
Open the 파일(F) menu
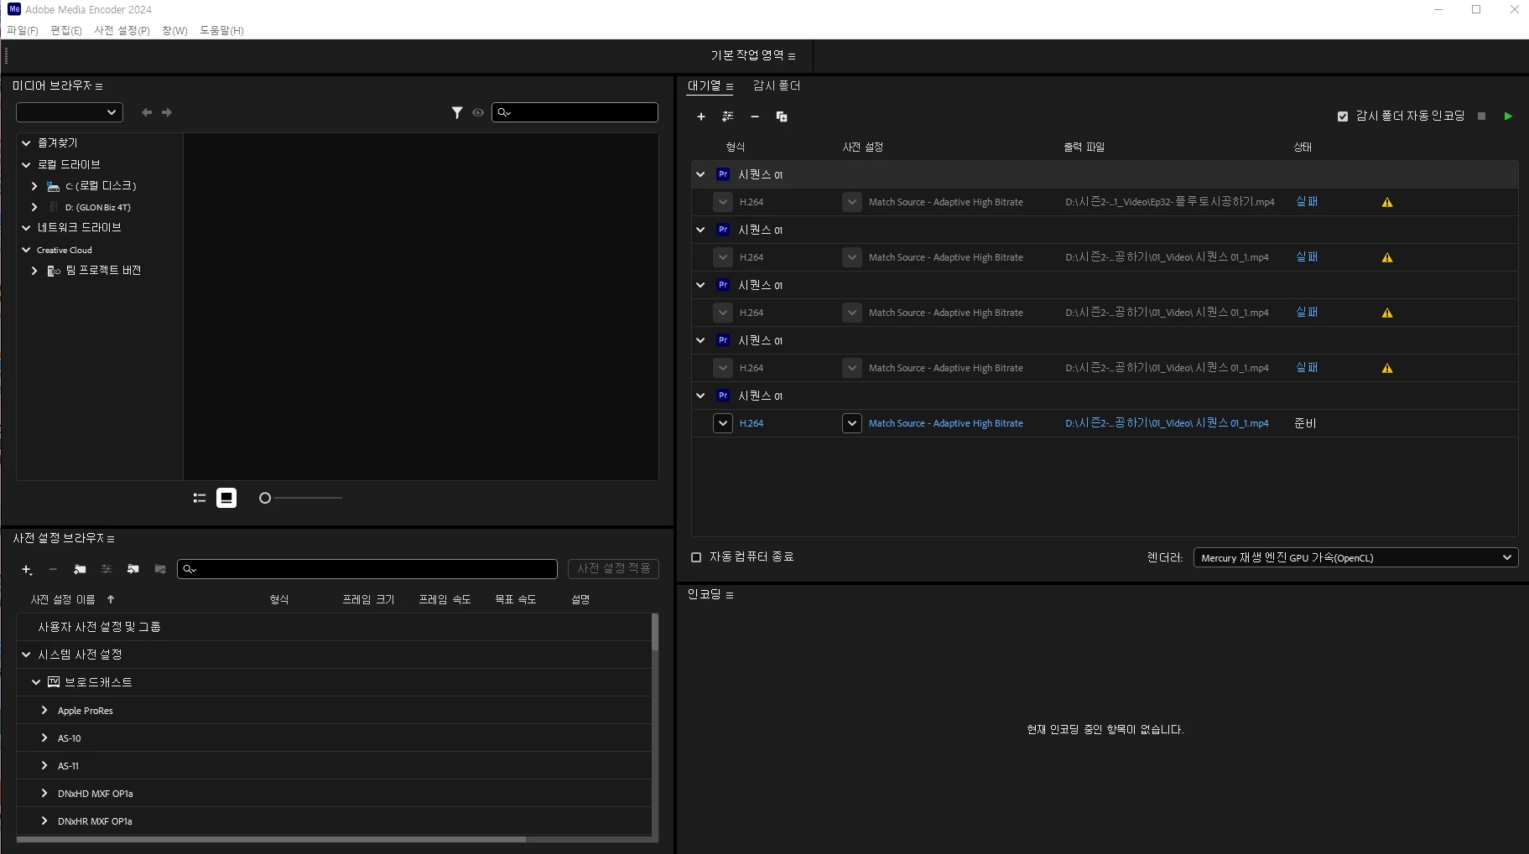[23, 30]
